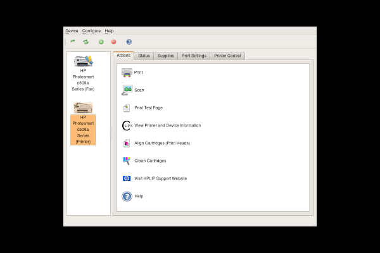380x253 pixels.
Task: Click the Align Cartridges icon
Action: tap(127, 143)
